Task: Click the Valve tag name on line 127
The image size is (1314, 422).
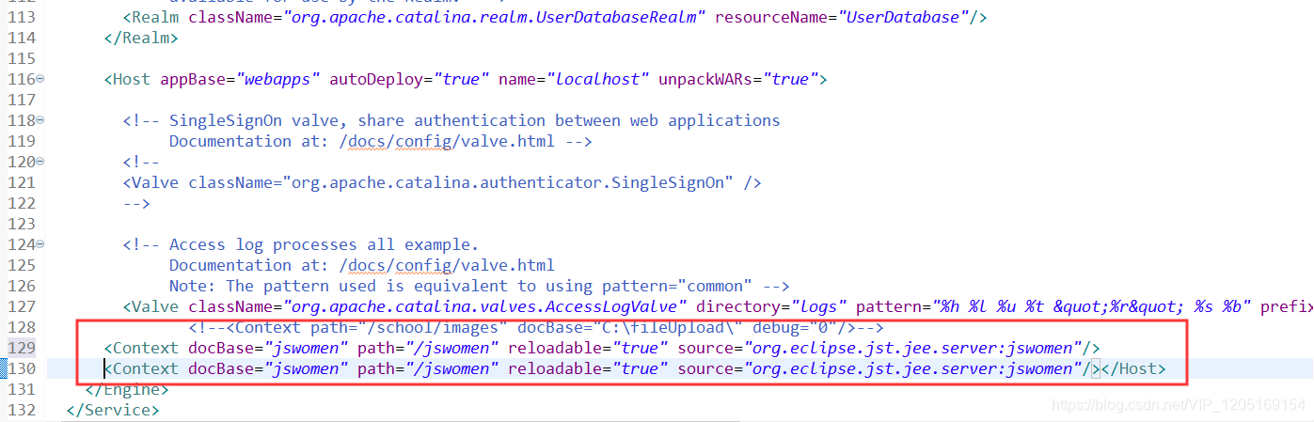Action: point(155,307)
